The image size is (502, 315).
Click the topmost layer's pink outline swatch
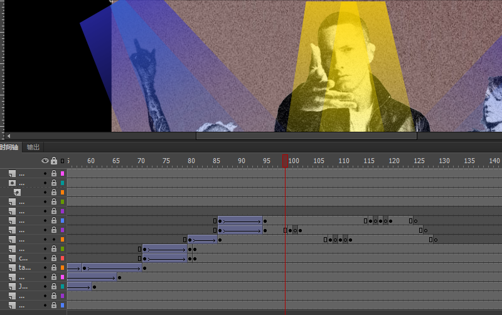click(62, 174)
